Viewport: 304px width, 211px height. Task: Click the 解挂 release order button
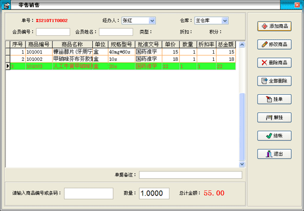[274, 117]
